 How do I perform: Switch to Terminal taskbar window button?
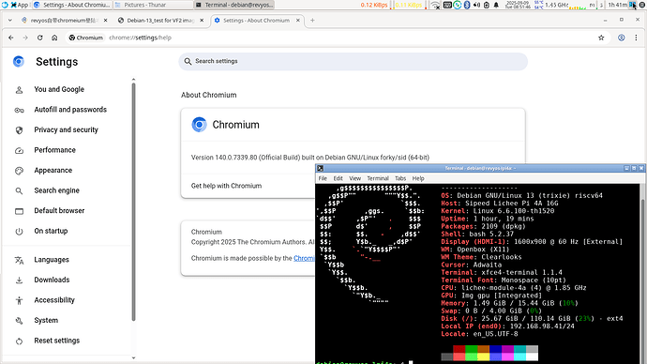233,5
